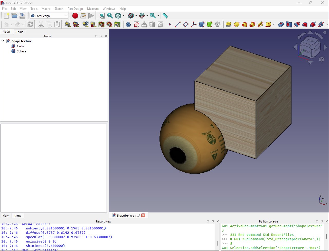Select the Measure ruler tool
Image resolution: width=329 pixels, height=251 pixels.
click(165, 16)
